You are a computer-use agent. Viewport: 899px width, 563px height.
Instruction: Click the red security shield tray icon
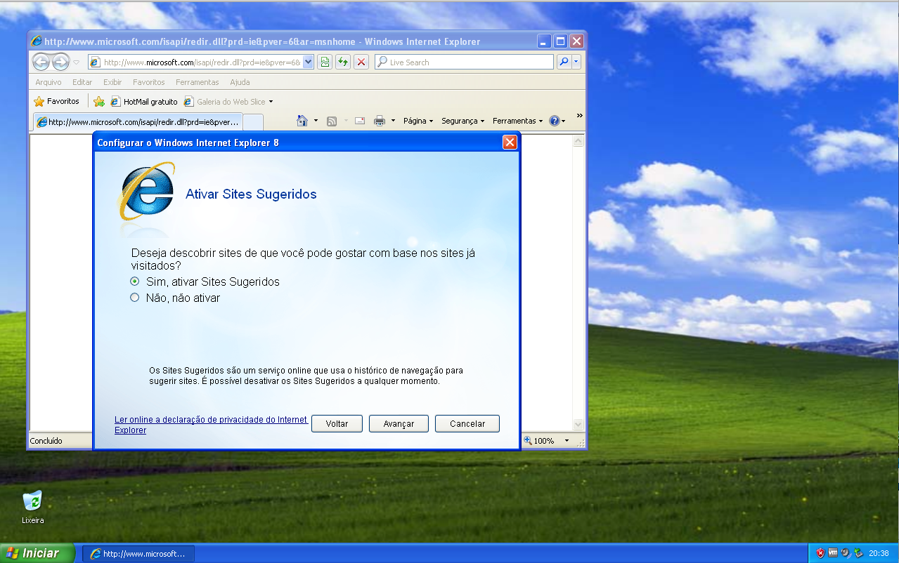pyautogui.click(x=820, y=552)
